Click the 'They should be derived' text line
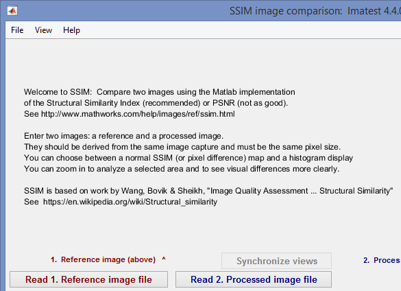The width and height of the screenshot is (401, 291). pyautogui.click(x=182, y=147)
